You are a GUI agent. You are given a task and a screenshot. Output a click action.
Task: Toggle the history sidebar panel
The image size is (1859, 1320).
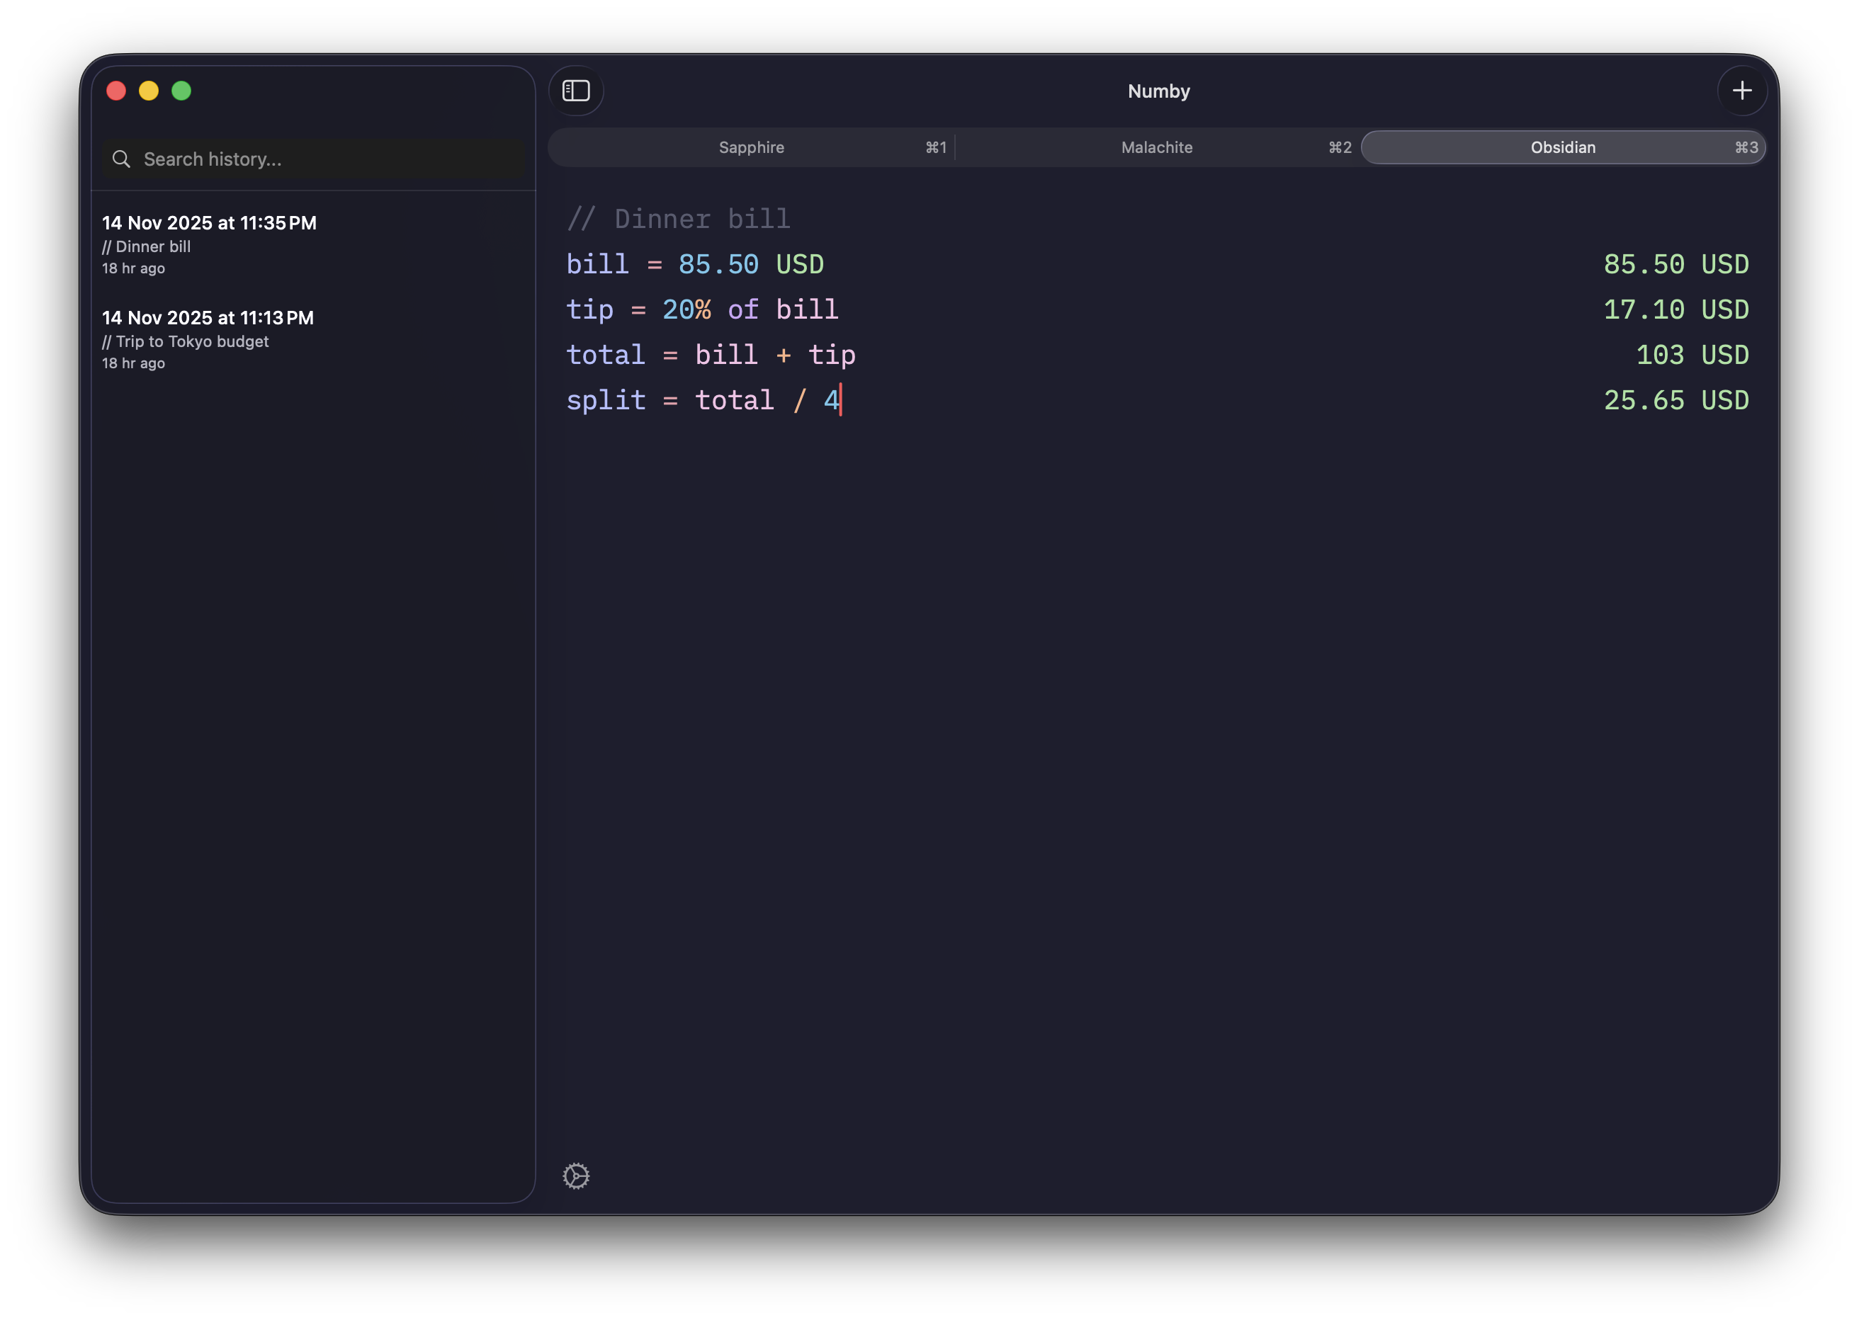click(x=576, y=91)
